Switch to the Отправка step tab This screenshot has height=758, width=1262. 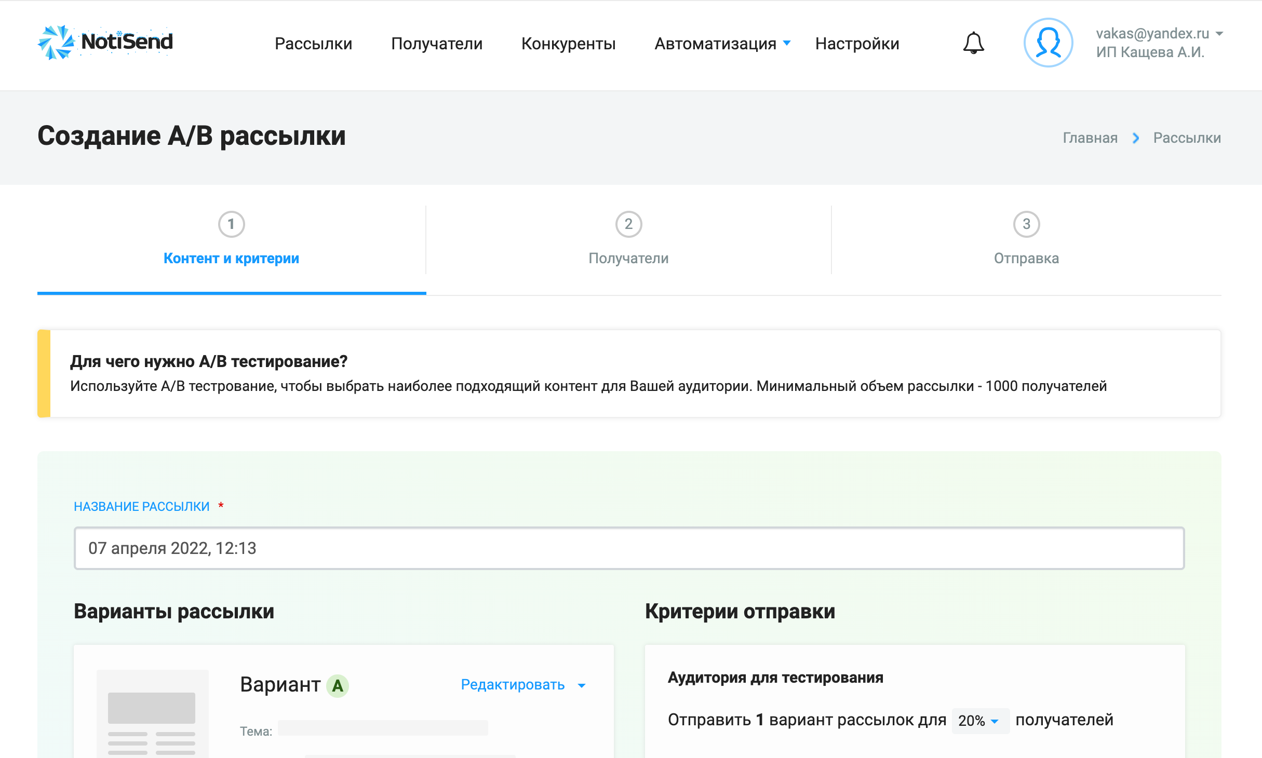coord(1026,258)
